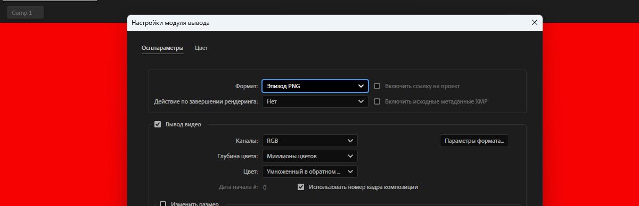Open the Действие по завершении рендеринга dropdown
This screenshot has width=639, height=206.
tap(315, 101)
